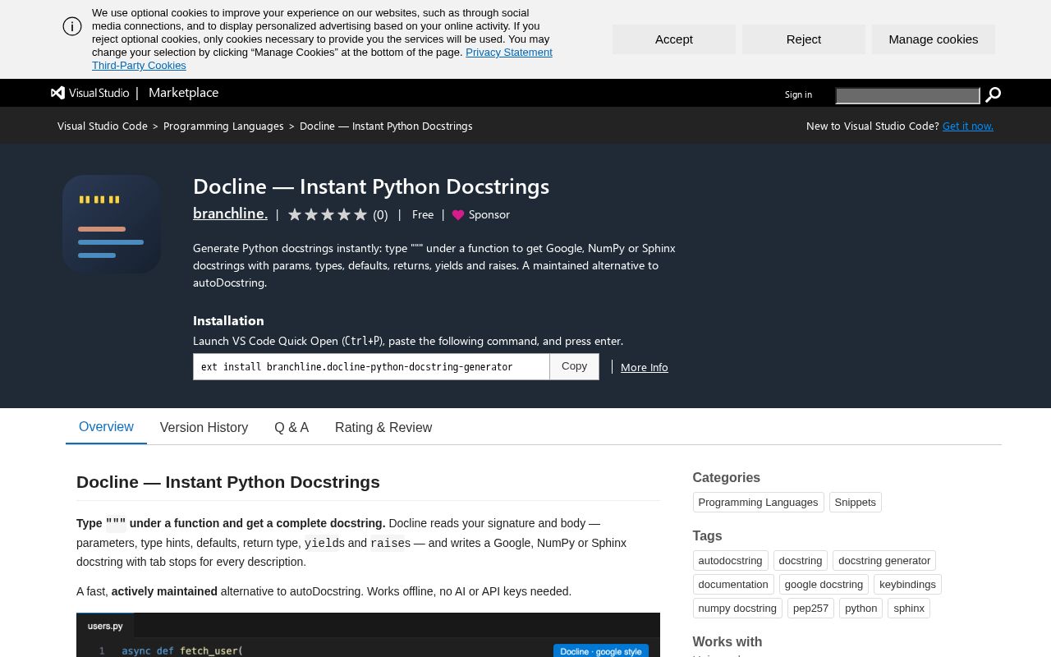Click the cookie notice info icon
Viewport: 1051px width, 657px height.
pyautogui.click(x=72, y=26)
